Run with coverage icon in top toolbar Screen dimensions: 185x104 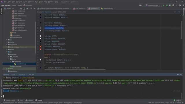pos(170,5)
